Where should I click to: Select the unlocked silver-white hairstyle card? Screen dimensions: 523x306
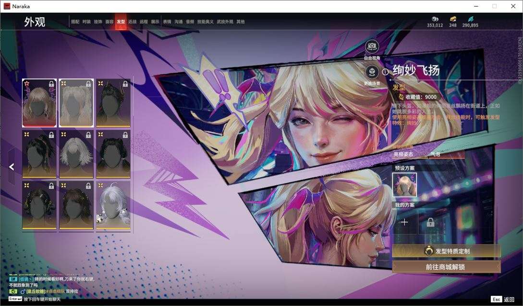click(113, 205)
